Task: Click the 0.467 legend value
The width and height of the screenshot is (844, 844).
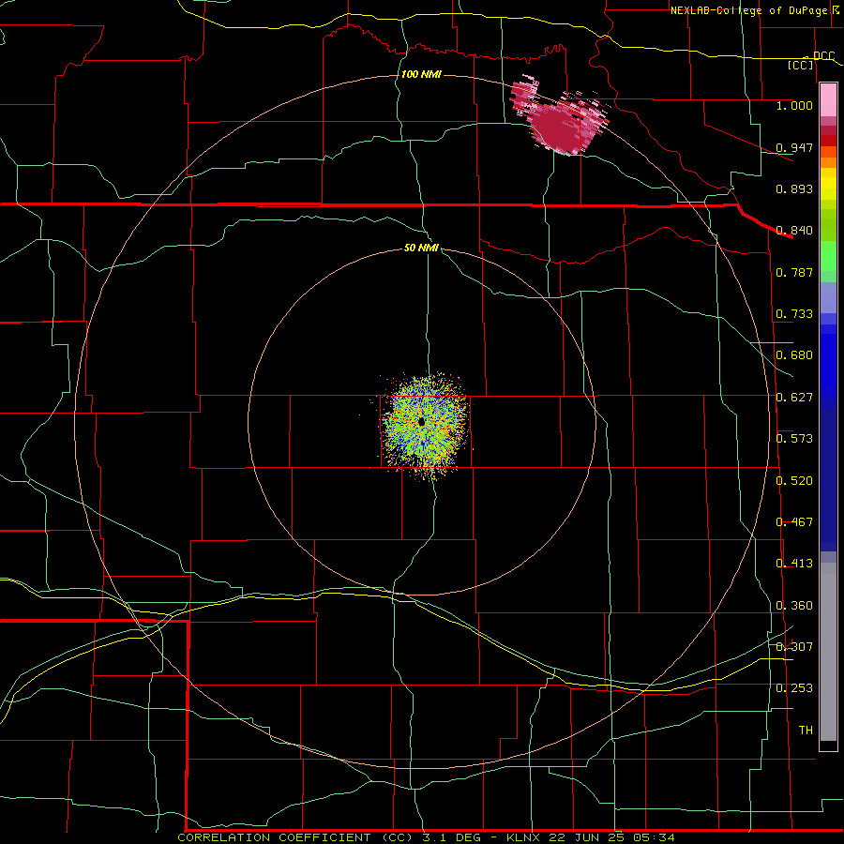Action: (794, 522)
